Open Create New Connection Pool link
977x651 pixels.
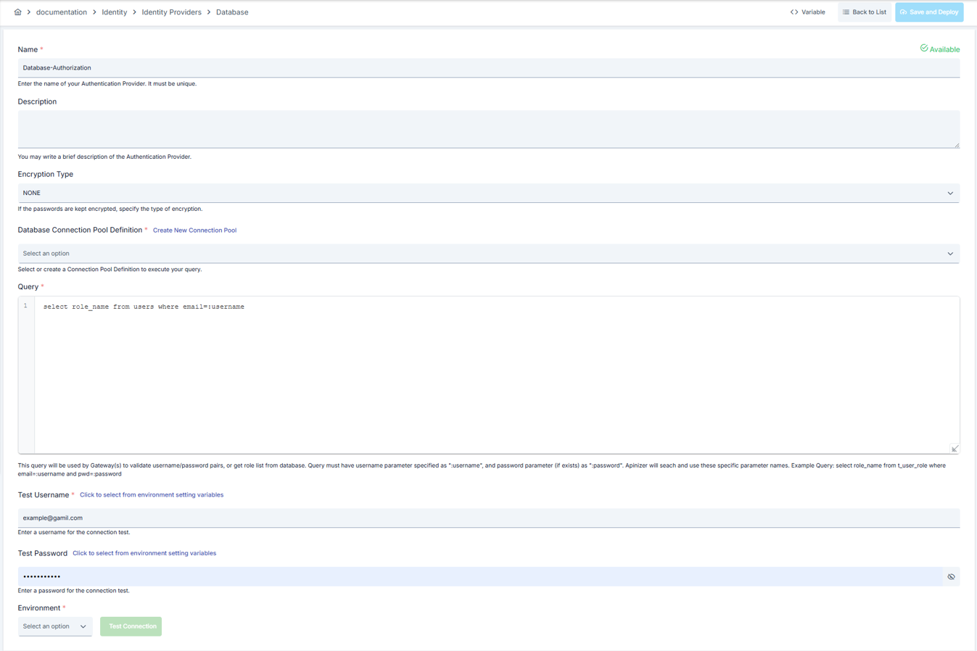194,231
